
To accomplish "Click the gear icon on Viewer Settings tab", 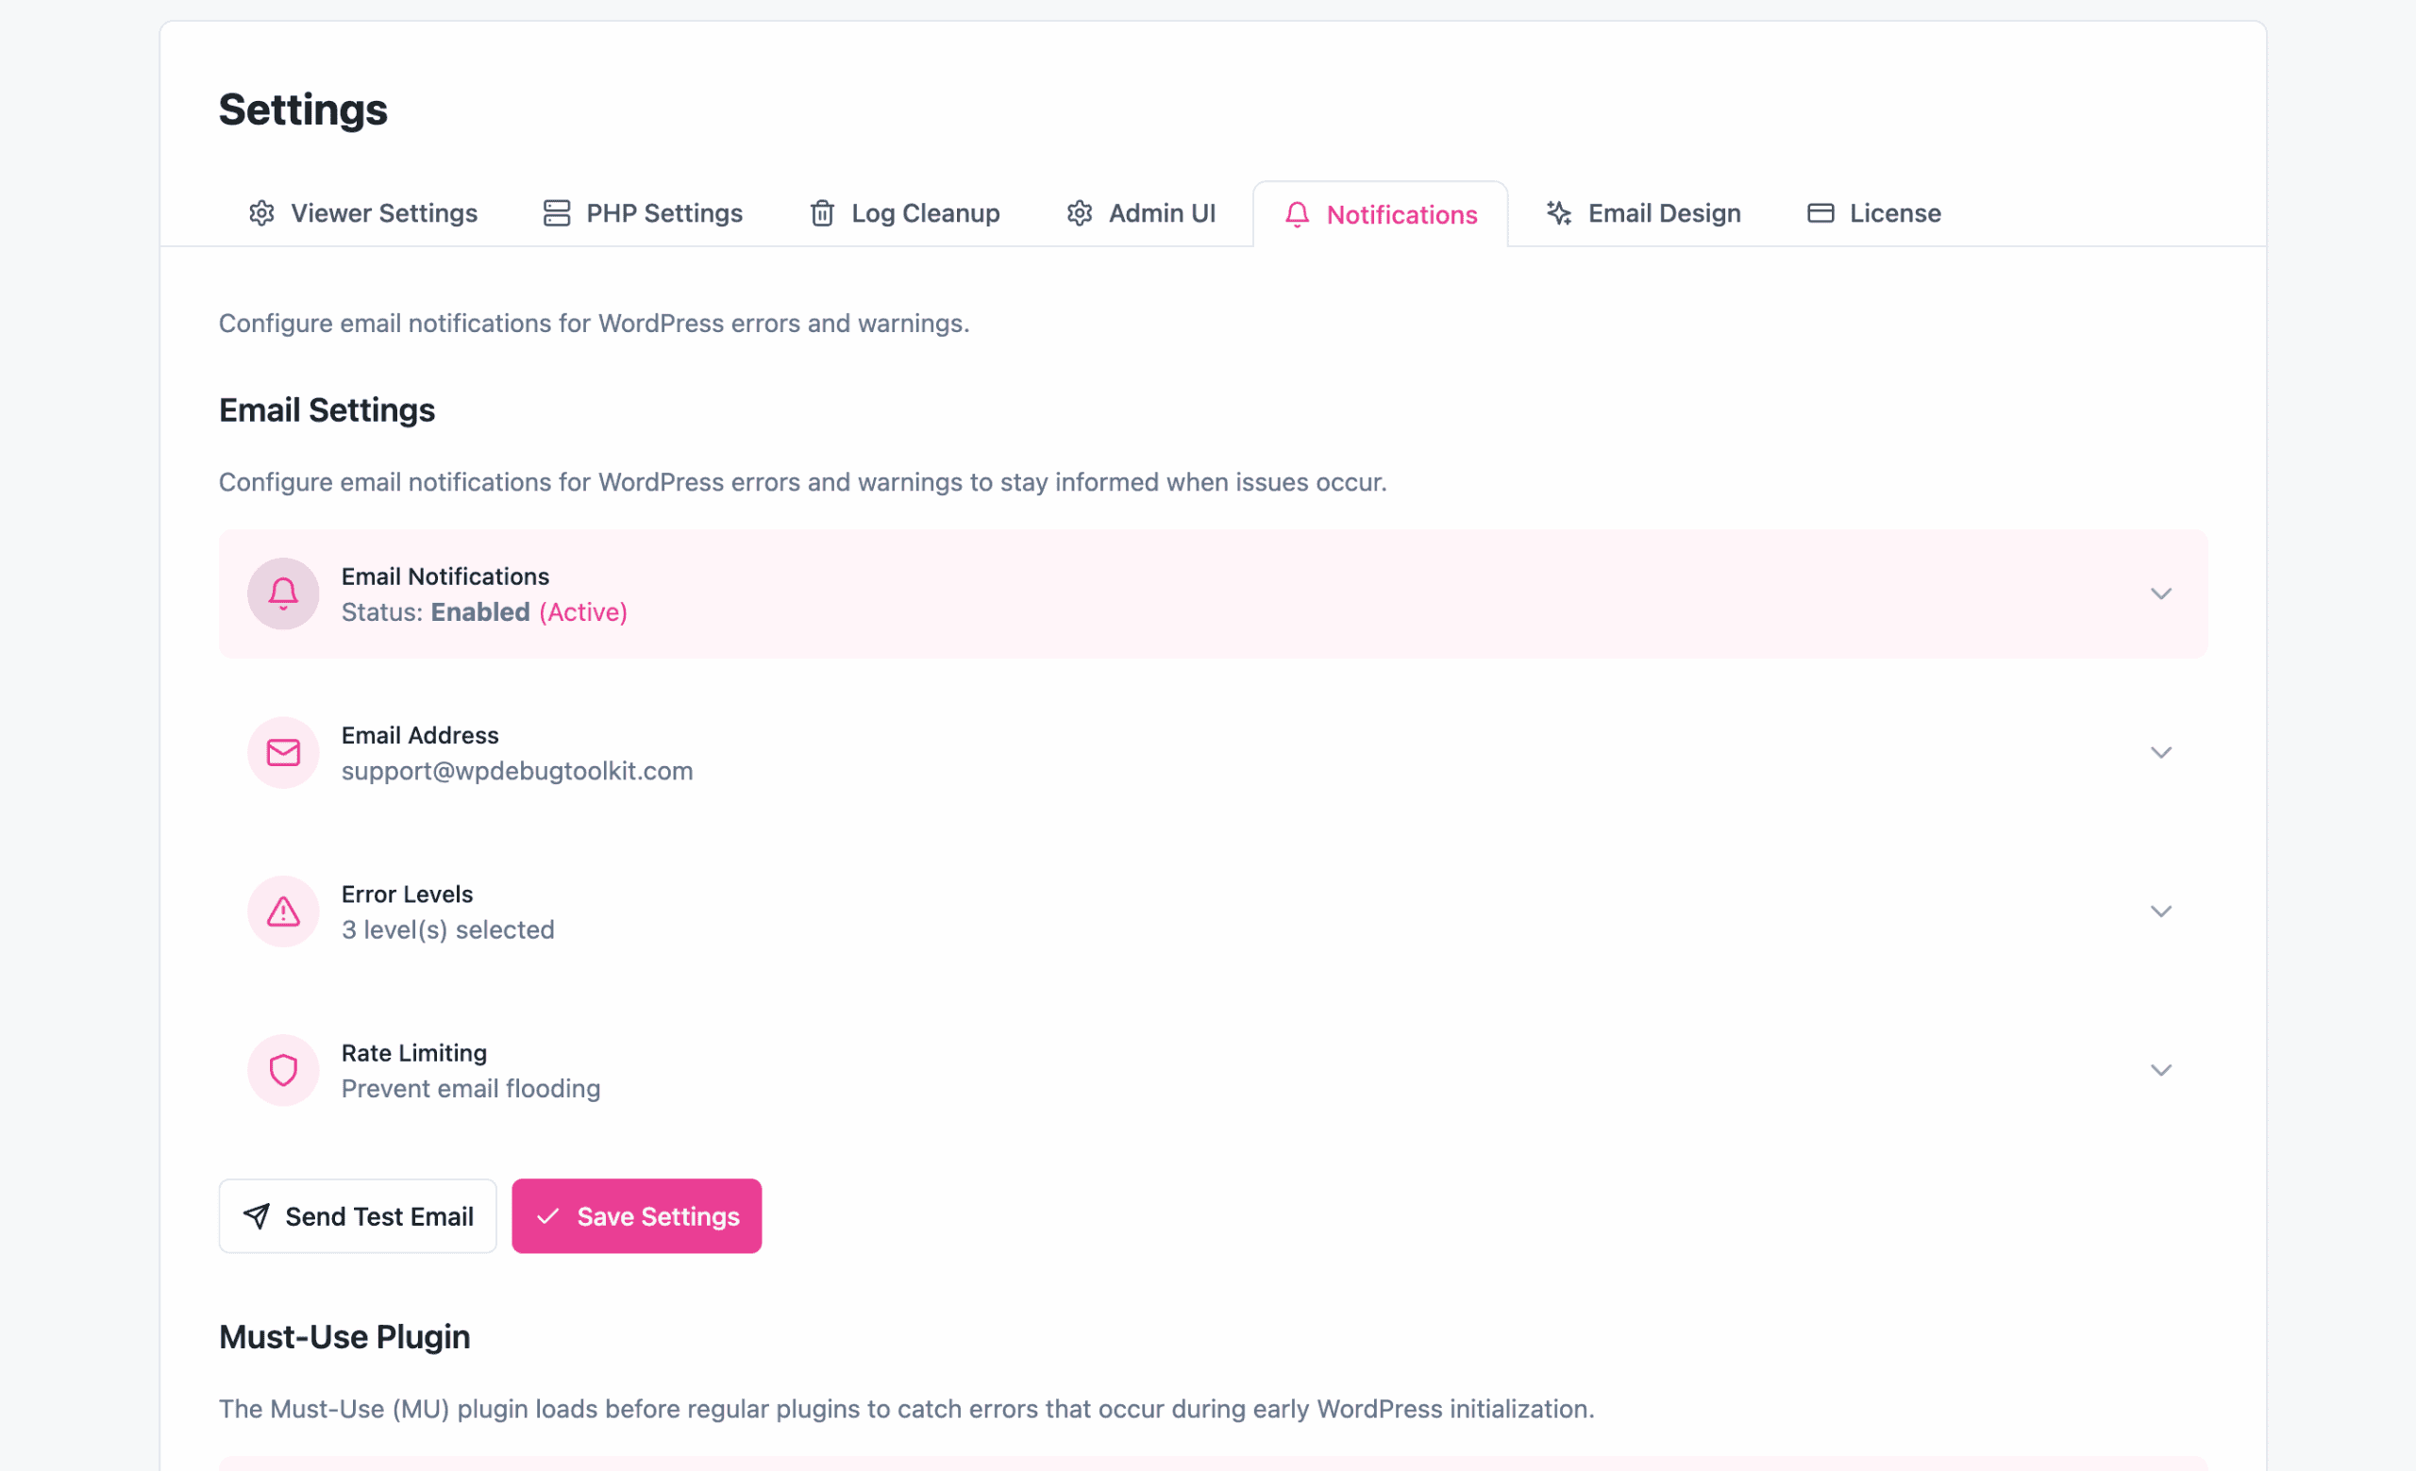I will [x=261, y=212].
